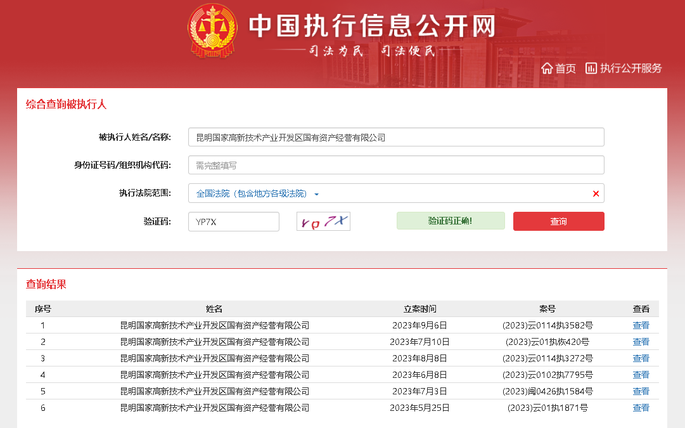
Task: Open 执行公开服务 menu item
Action: click(631, 68)
